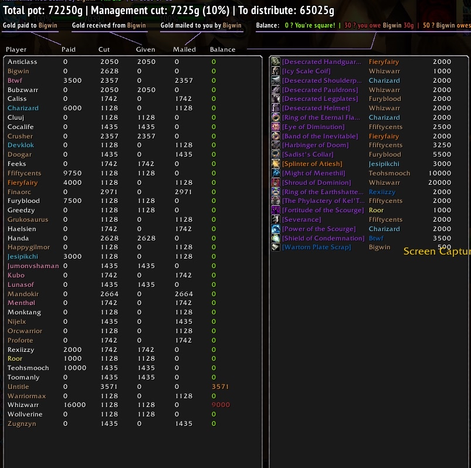The image size is (471, 468).
Task: Click the Desecrated Handguards item icon
Action: [x=276, y=62]
